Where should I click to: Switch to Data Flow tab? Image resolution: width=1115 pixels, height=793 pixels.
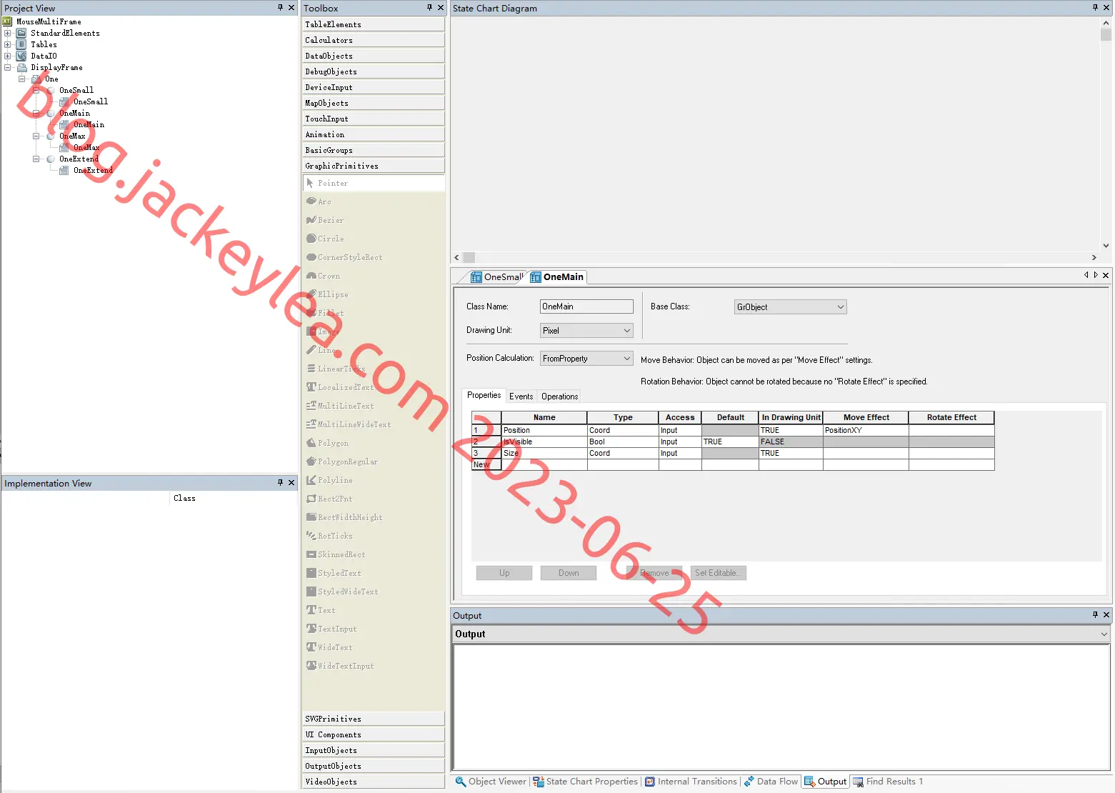(771, 782)
